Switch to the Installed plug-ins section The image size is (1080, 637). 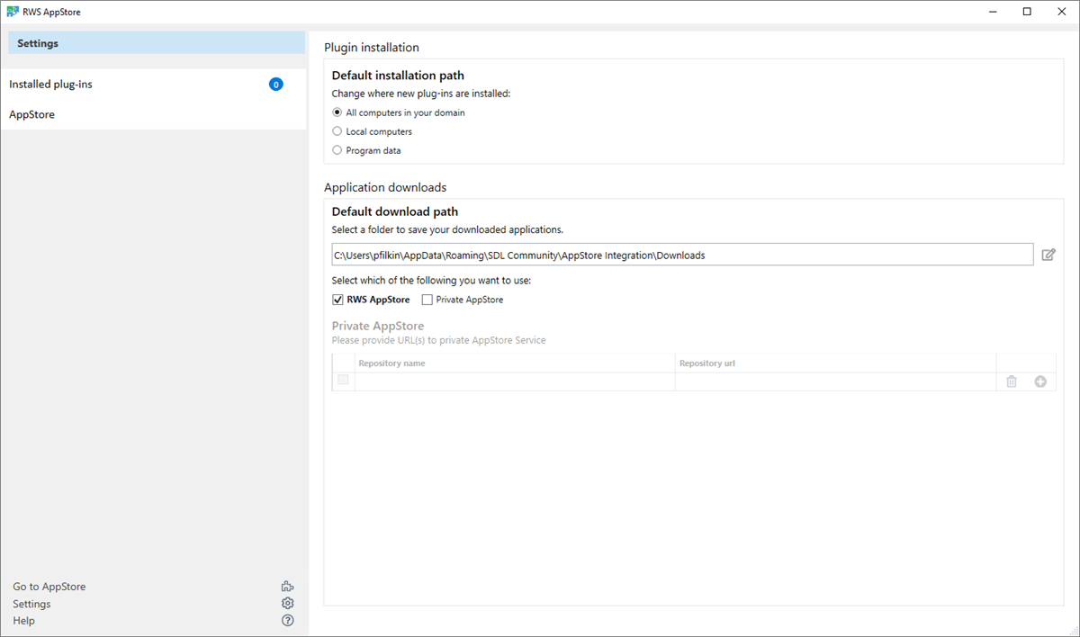tap(50, 84)
